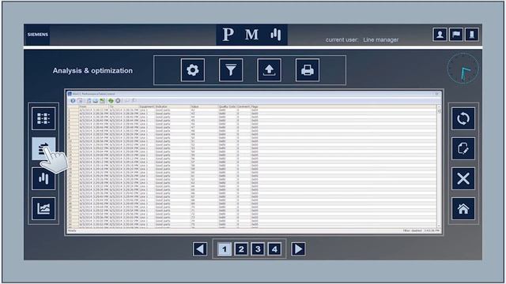Click the blue info icon in table toolbar

pos(73,101)
